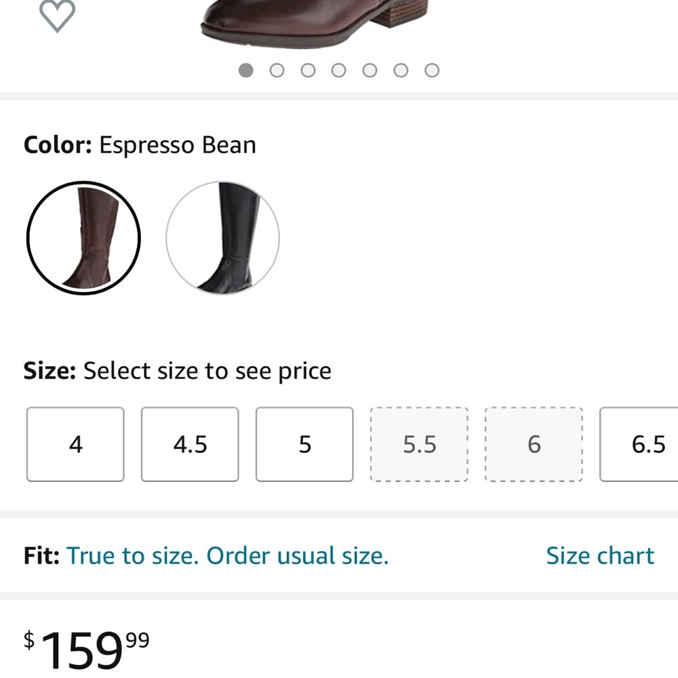Show the fourth product image dot
Viewport: 678px width, 678px height.
click(x=338, y=70)
